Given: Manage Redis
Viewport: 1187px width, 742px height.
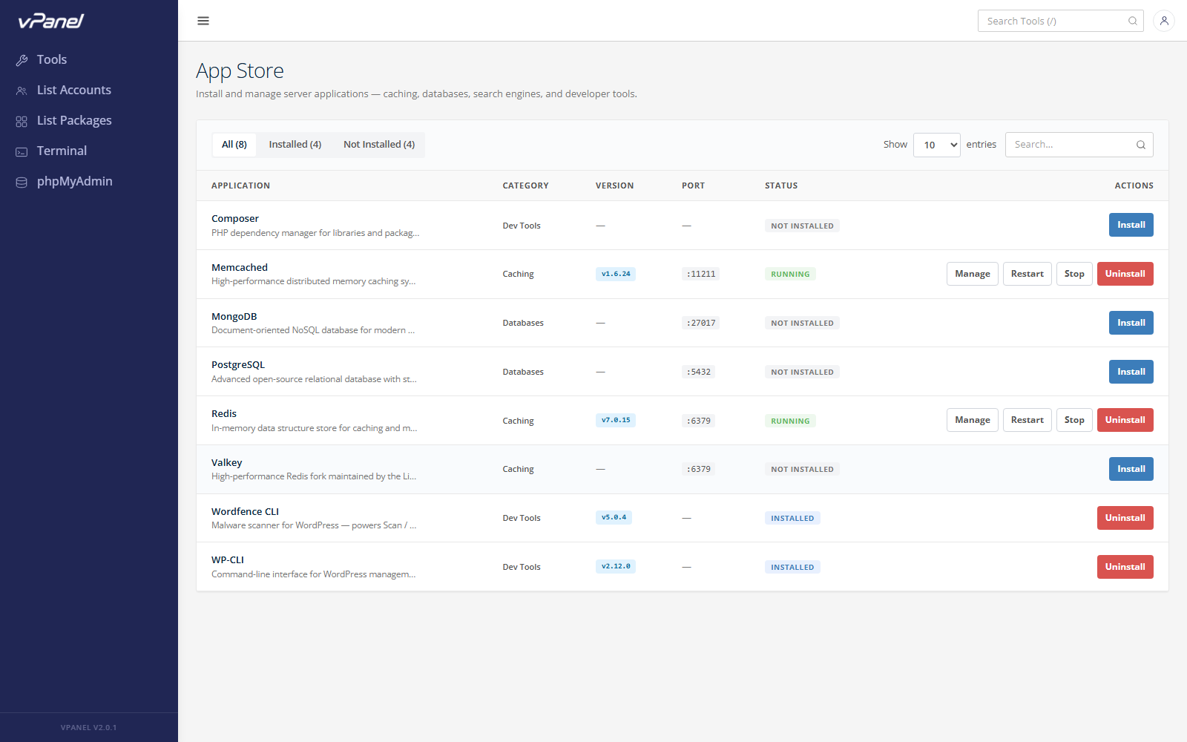Looking at the screenshot, I should [x=973, y=420].
